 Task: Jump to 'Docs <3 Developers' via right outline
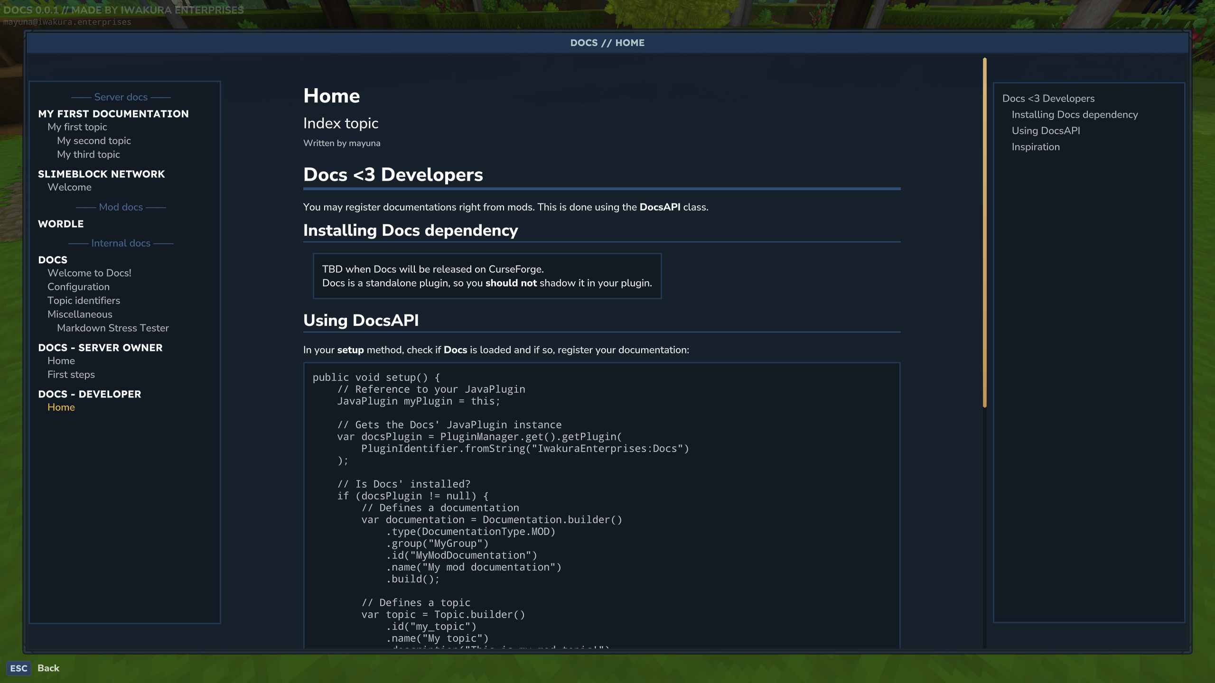(1048, 98)
